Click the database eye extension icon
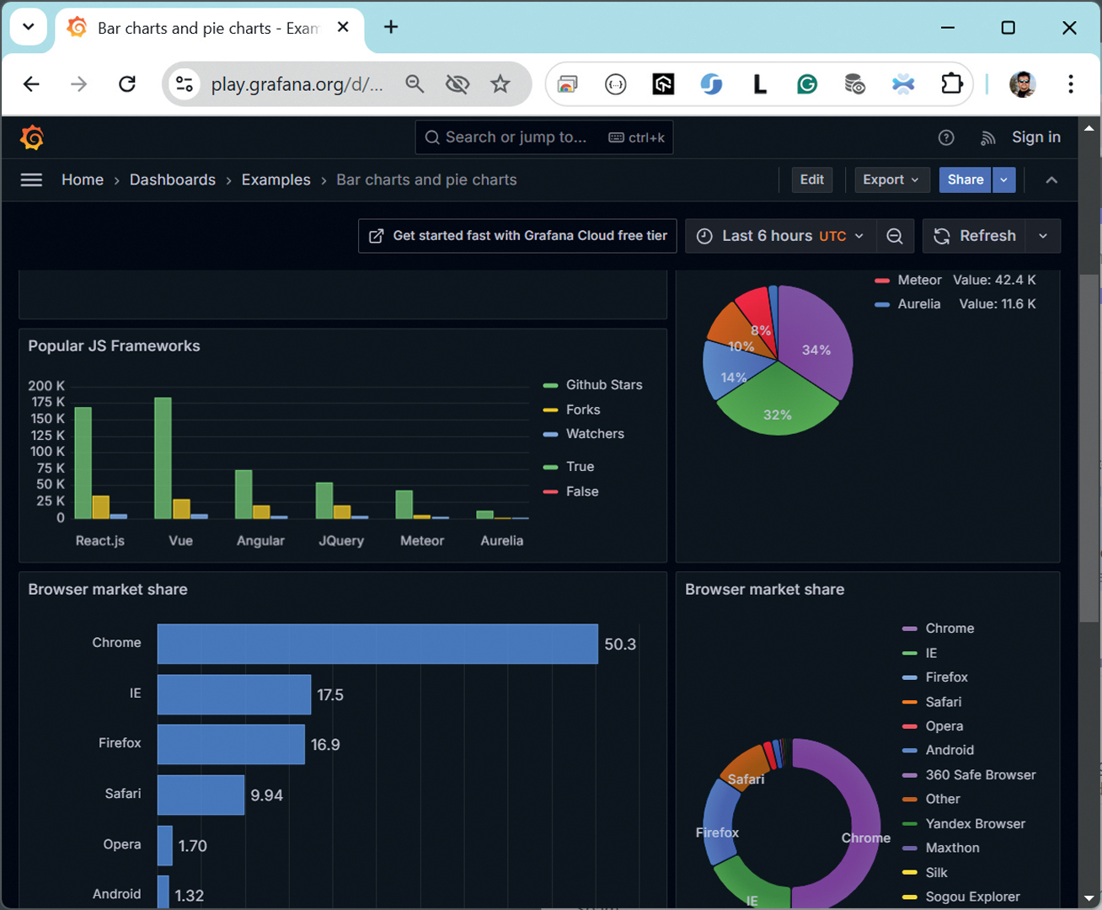Screen dimensions: 1102x910 click(x=854, y=84)
